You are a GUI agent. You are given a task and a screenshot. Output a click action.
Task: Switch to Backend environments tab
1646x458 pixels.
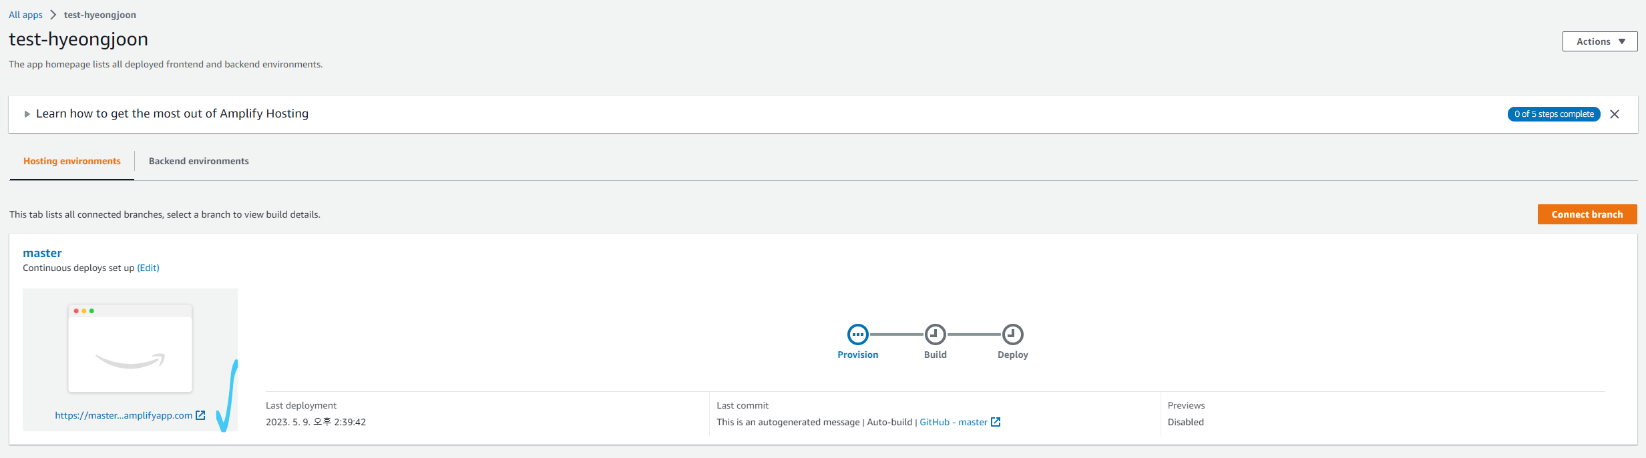pos(199,161)
